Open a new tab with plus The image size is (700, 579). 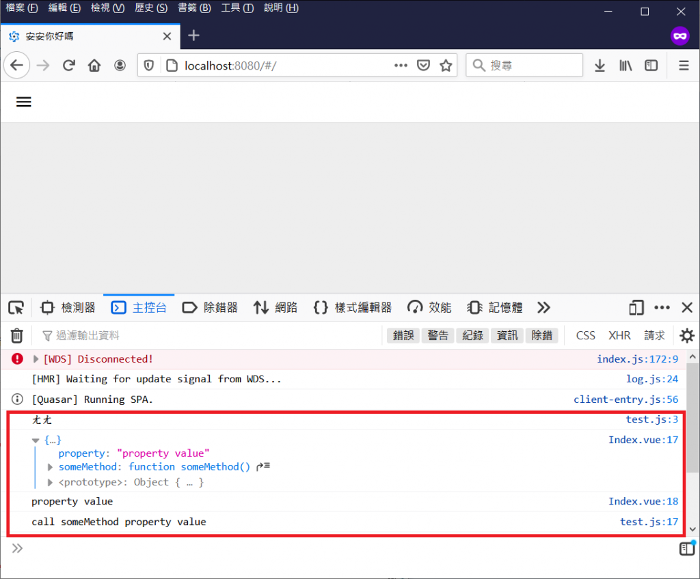click(x=193, y=36)
